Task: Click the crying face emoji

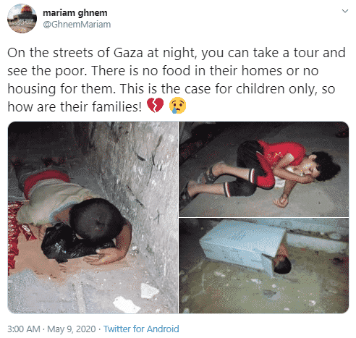Action: point(177,106)
